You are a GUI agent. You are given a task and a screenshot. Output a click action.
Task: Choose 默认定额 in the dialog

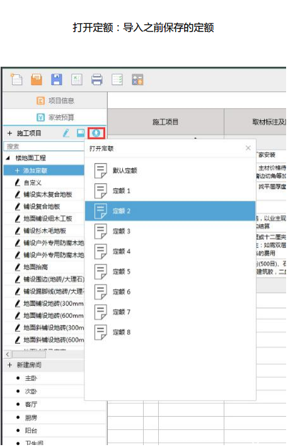coord(170,171)
